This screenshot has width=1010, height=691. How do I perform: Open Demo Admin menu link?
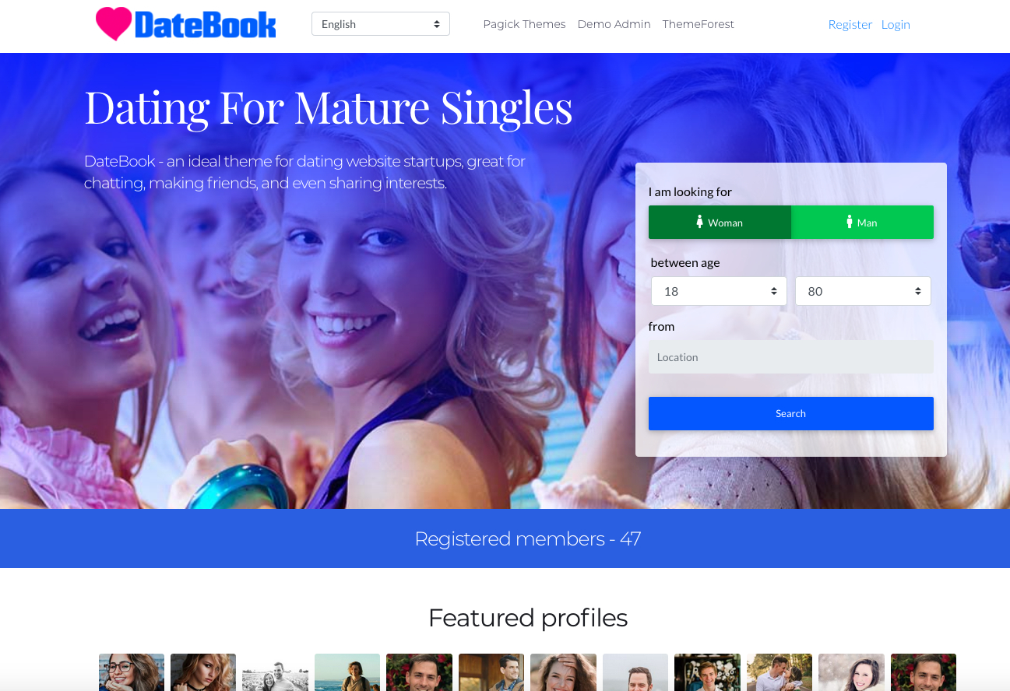(614, 24)
